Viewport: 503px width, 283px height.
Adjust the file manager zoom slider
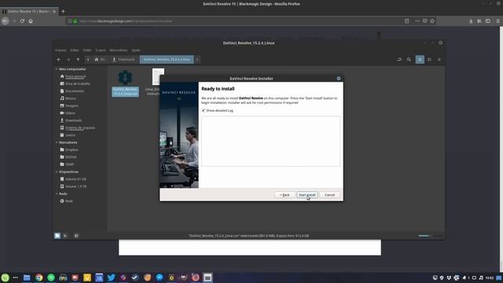430,236
